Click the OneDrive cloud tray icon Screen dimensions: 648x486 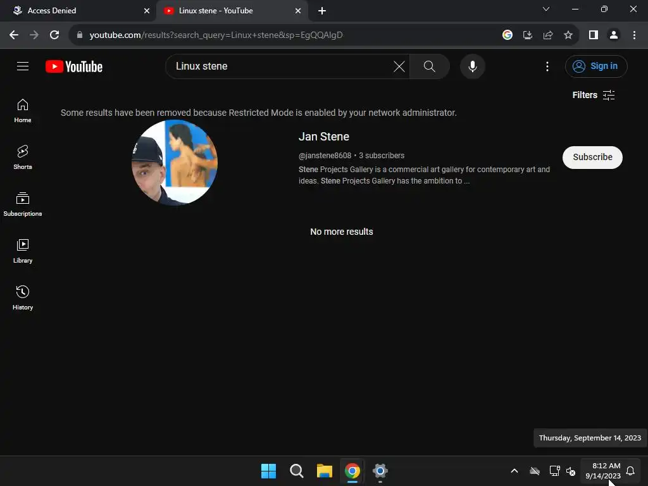point(535,471)
